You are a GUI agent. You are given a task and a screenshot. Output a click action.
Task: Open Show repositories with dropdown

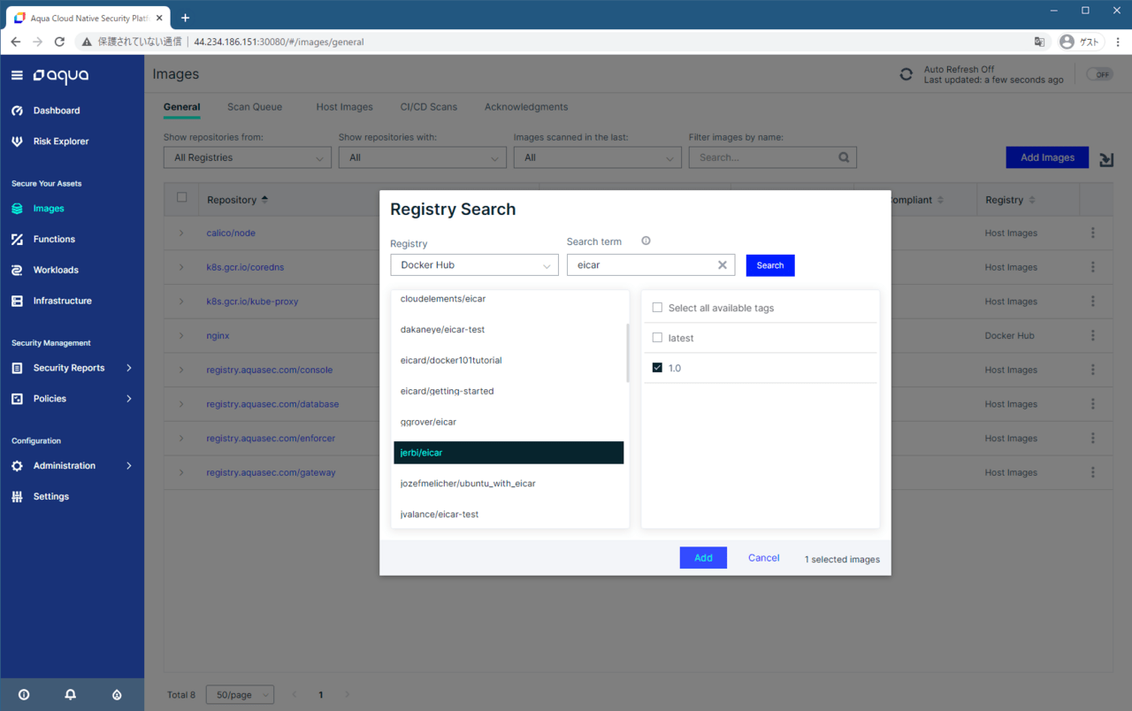coord(423,157)
